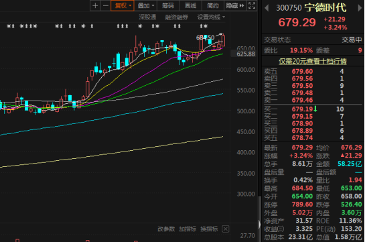The image size is (365, 242).
Task: Expand the 设置均线 dropdown
Action: click(211, 17)
